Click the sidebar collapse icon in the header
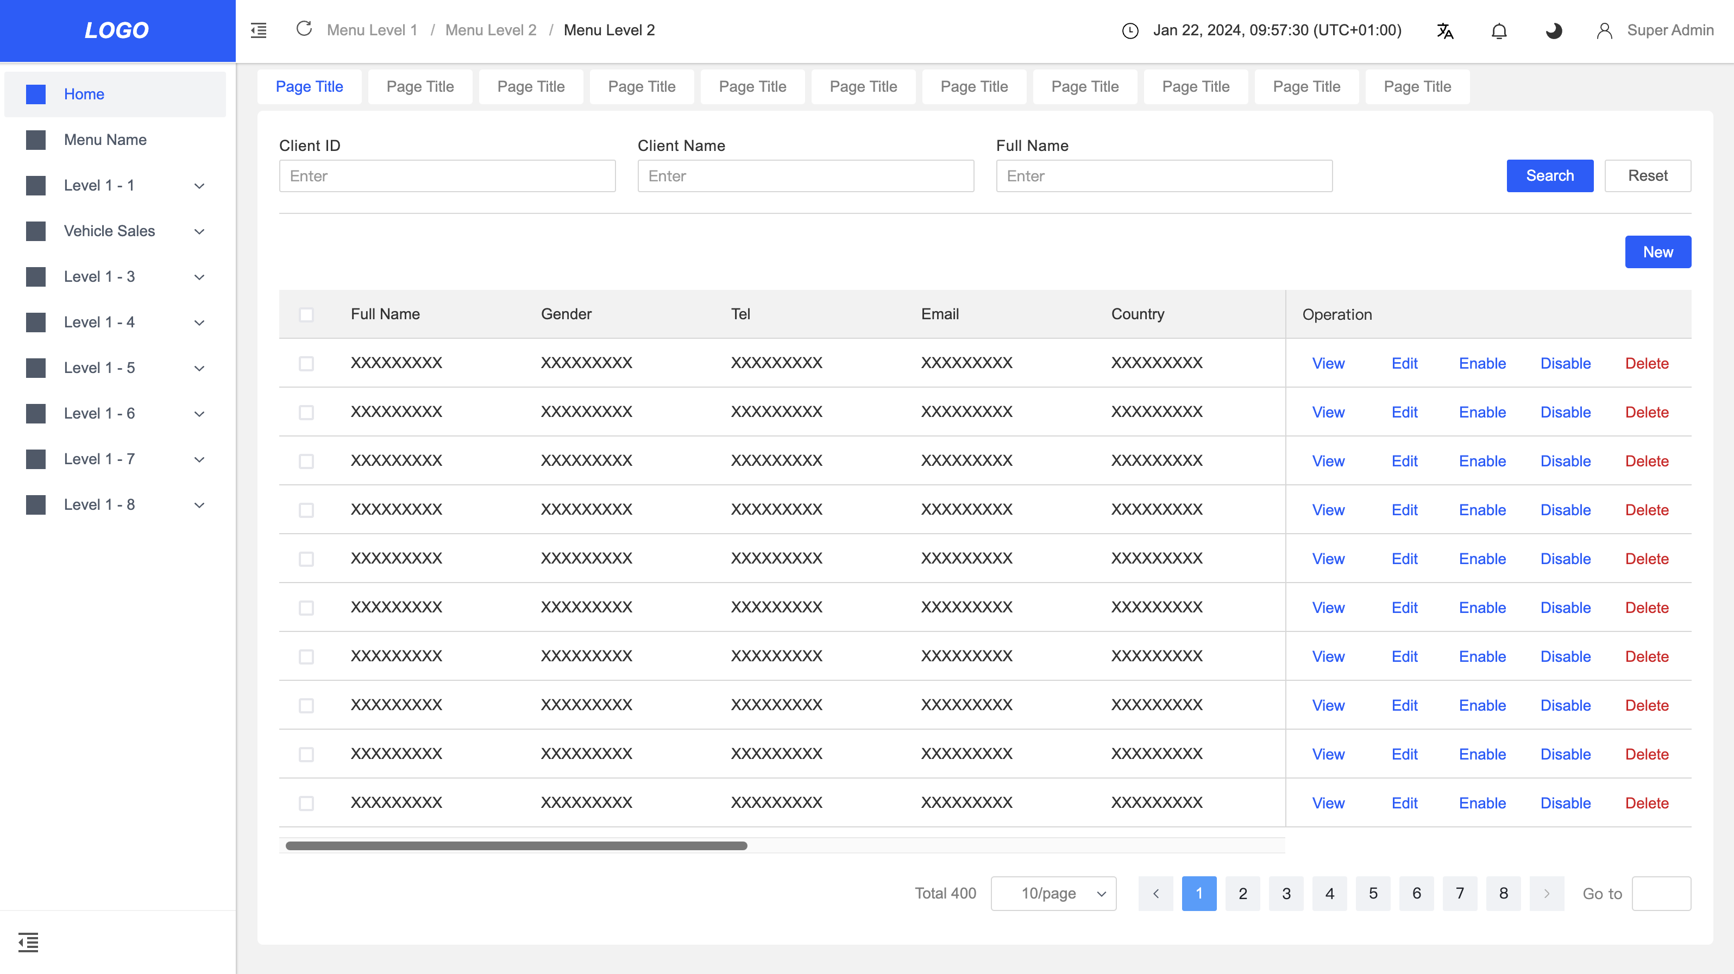Image resolution: width=1734 pixels, height=974 pixels. point(259,30)
